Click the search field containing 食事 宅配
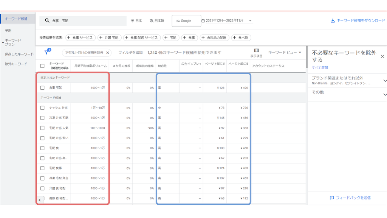Screen dimensions: 387x218 (83, 21)
